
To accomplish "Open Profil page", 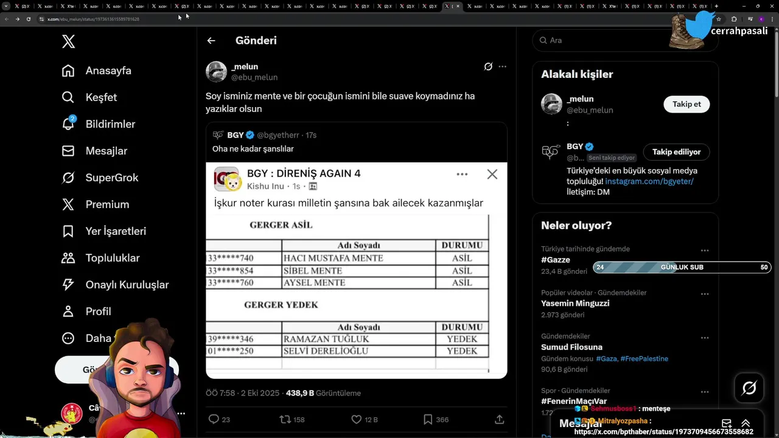I will [x=86, y=311].
